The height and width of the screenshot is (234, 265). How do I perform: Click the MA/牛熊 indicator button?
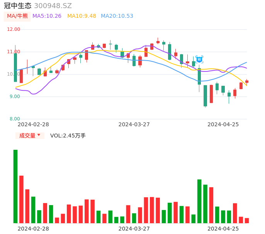click(x=17, y=16)
